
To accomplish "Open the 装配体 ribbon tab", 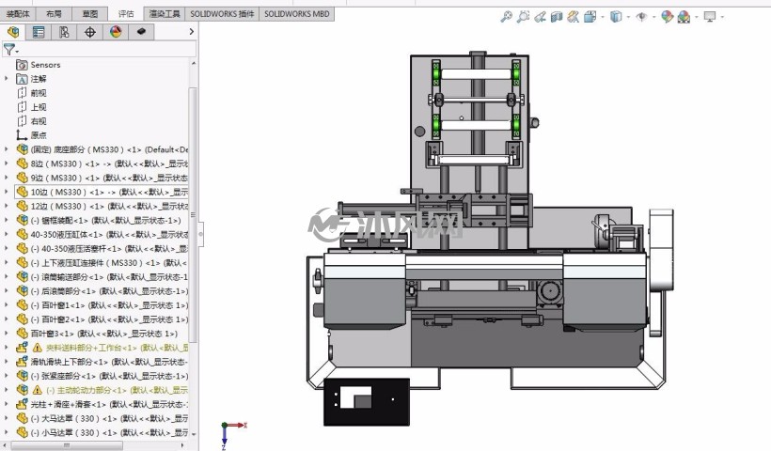I will pos(18,14).
